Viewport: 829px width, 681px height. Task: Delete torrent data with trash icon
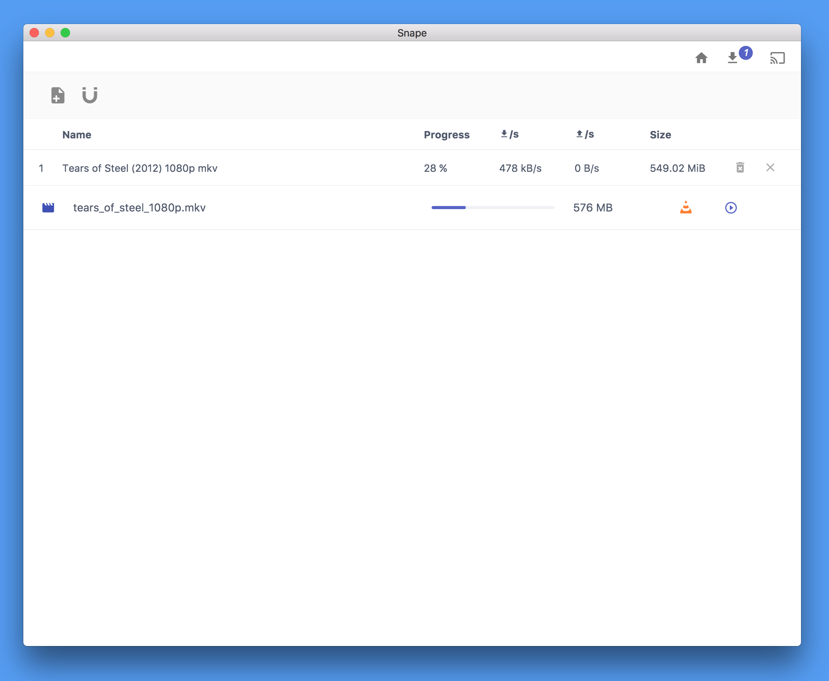pos(740,168)
